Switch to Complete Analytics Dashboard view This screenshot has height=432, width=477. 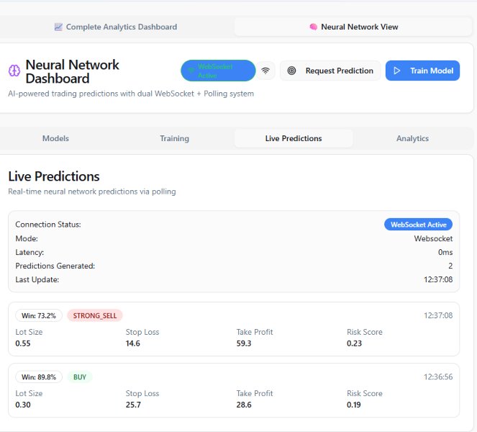pyautogui.click(x=115, y=27)
